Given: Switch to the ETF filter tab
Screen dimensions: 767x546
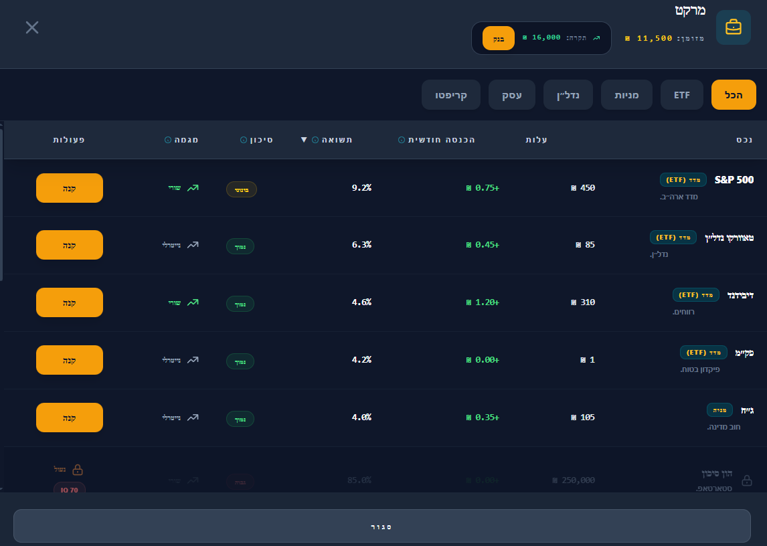Looking at the screenshot, I should 681,95.
